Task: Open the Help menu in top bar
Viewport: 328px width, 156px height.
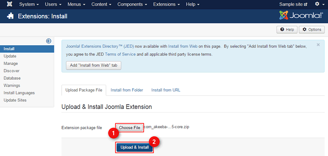Action: [x=193, y=5]
